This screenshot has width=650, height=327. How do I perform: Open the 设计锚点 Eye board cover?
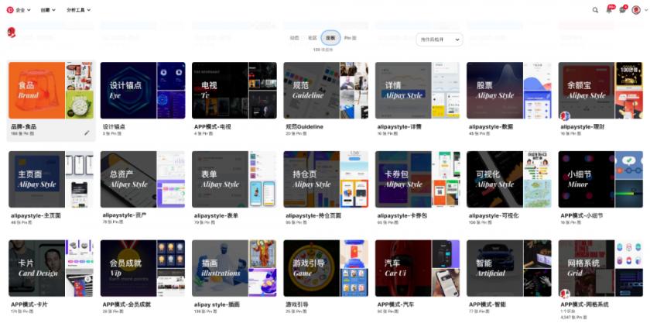tap(142, 91)
